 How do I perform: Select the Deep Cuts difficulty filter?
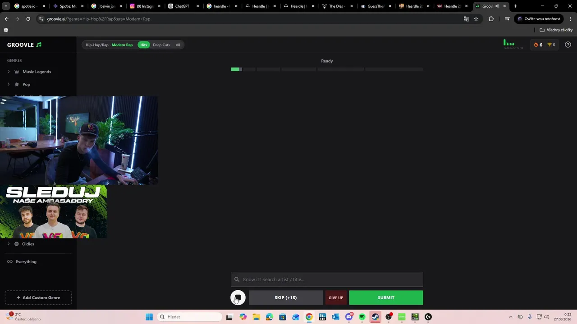coord(161,45)
